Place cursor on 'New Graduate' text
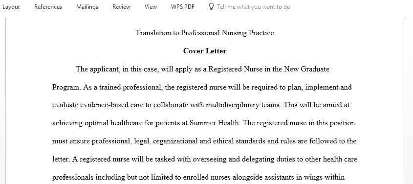This screenshot has height=184, width=413. [306, 69]
